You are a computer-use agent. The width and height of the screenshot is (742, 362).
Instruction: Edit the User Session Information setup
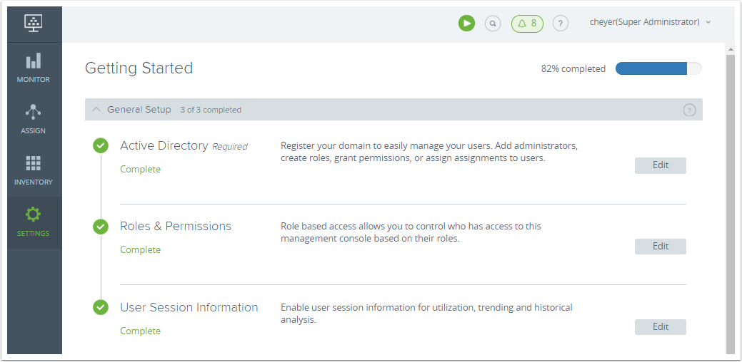(x=660, y=327)
